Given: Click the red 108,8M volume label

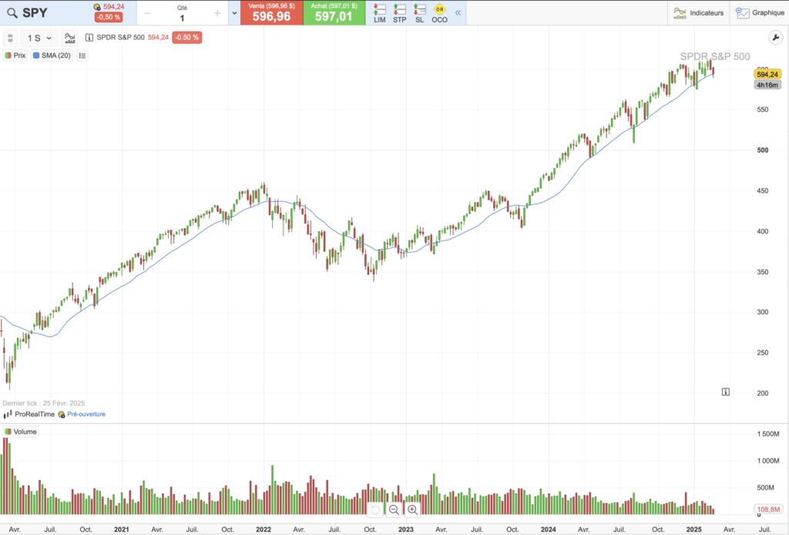Looking at the screenshot, I should [768, 510].
